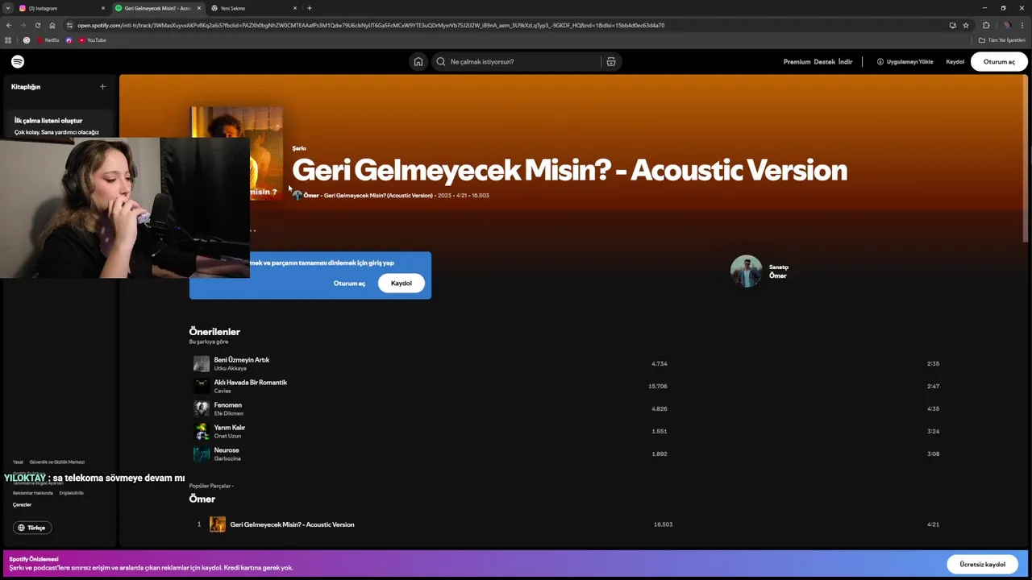Reload the page with the refresh icon

point(37,25)
